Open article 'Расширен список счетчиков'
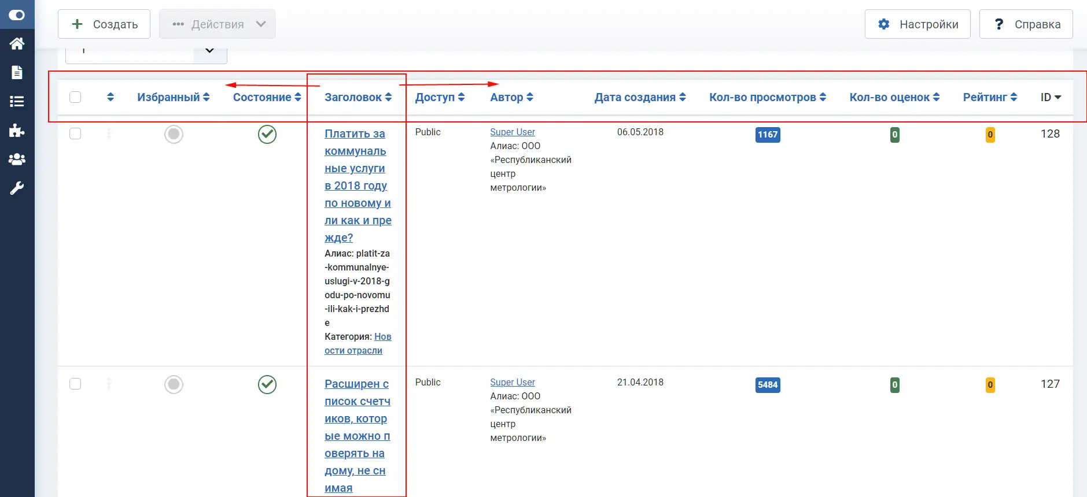The width and height of the screenshot is (1087, 497). click(358, 436)
